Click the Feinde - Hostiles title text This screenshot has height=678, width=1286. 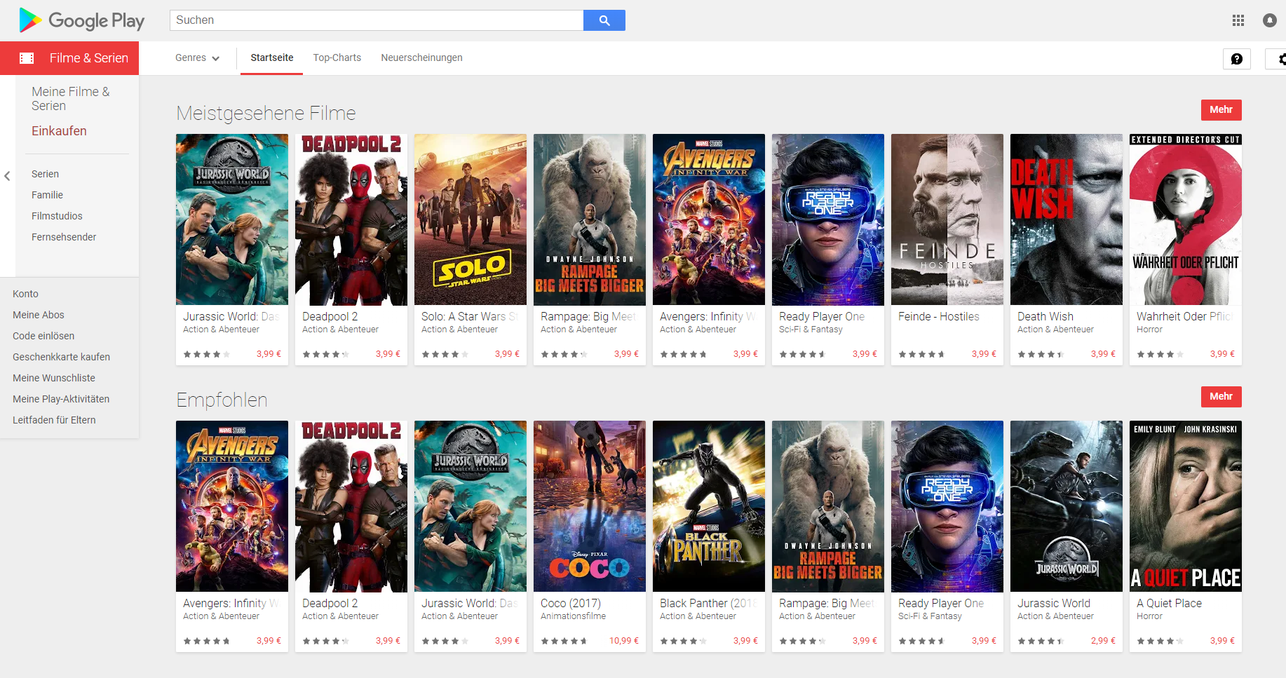click(x=939, y=317)
